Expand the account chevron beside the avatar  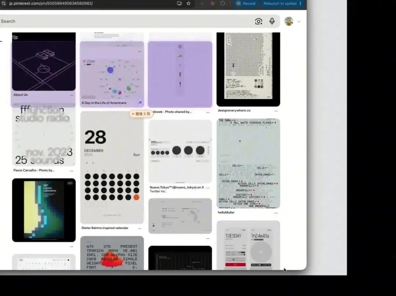point(299,22)
